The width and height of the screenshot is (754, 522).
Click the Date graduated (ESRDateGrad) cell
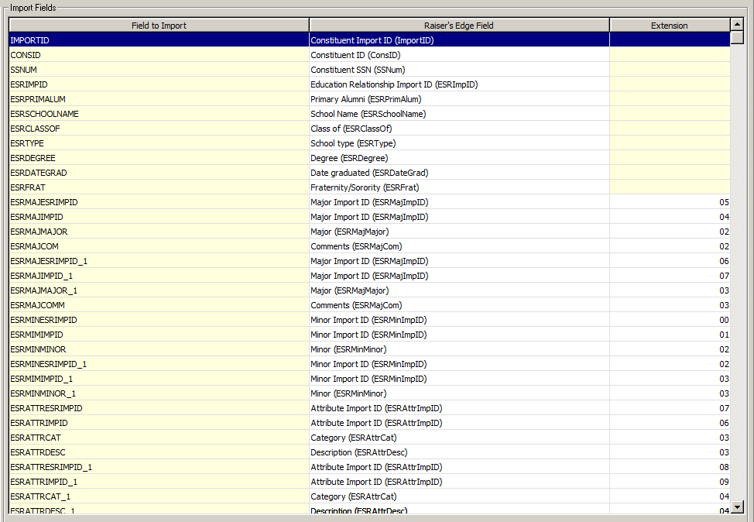(459, 173)
